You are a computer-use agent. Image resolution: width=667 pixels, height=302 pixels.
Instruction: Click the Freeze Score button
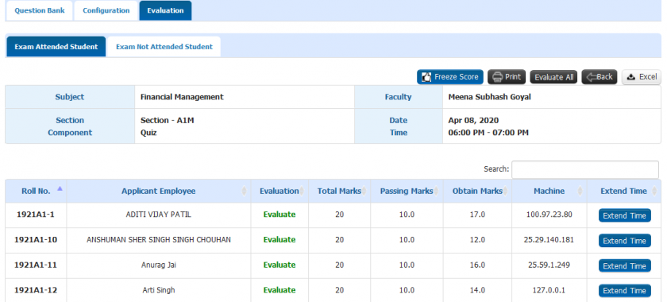450,77
